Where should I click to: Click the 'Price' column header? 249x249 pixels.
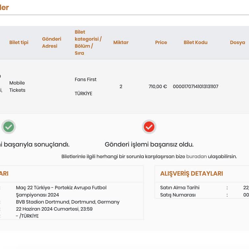coord(161,42)
